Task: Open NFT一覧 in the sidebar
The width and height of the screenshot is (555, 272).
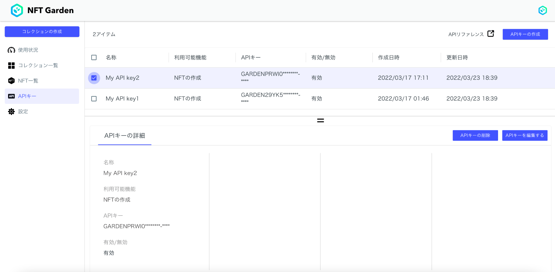Action: point(28,81)
